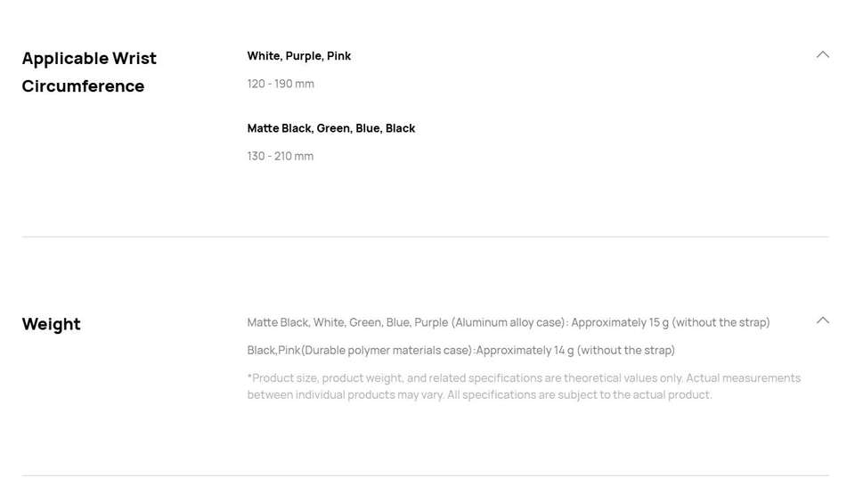Screen dimensions: 855x478
Task: Click the word "Circumference" in the heading
Action: (x=83, y=86)
